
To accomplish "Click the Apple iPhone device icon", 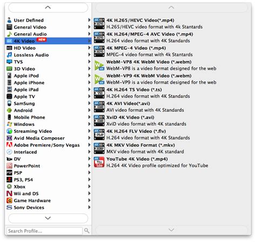I will coord(9,83).
